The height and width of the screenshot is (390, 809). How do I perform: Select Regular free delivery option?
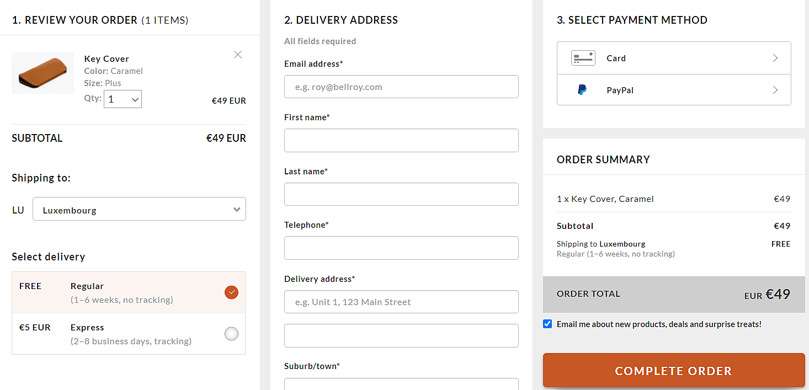231,292
